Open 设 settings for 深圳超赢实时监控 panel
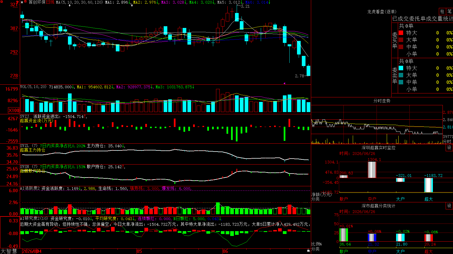 click(449, 148)
